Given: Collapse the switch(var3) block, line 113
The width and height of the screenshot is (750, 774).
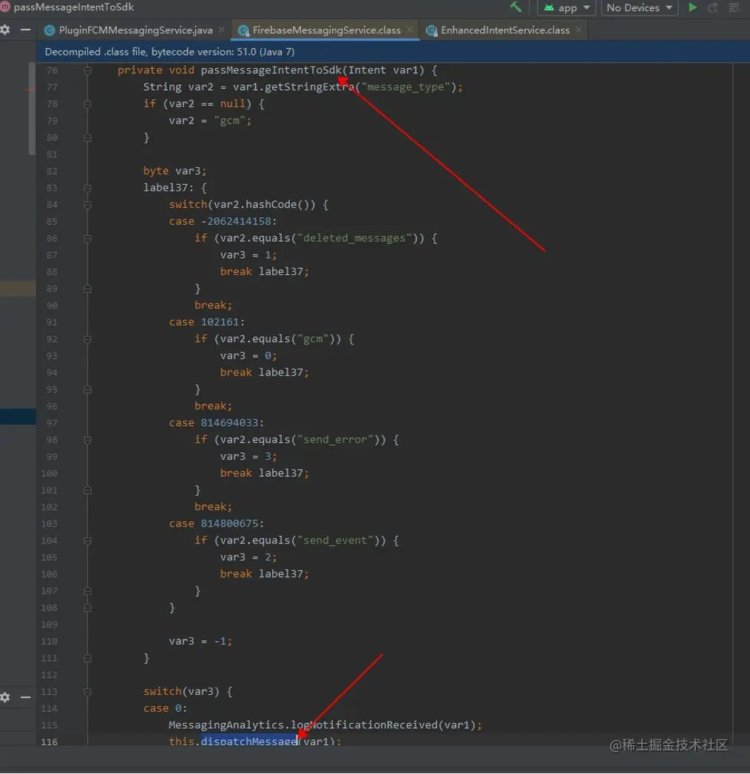Looking at the screenshot, I should [87, 692].
